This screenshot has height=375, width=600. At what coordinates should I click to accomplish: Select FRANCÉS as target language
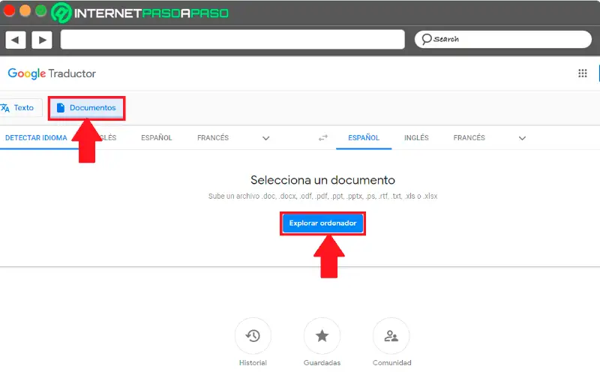pos(469,138)
